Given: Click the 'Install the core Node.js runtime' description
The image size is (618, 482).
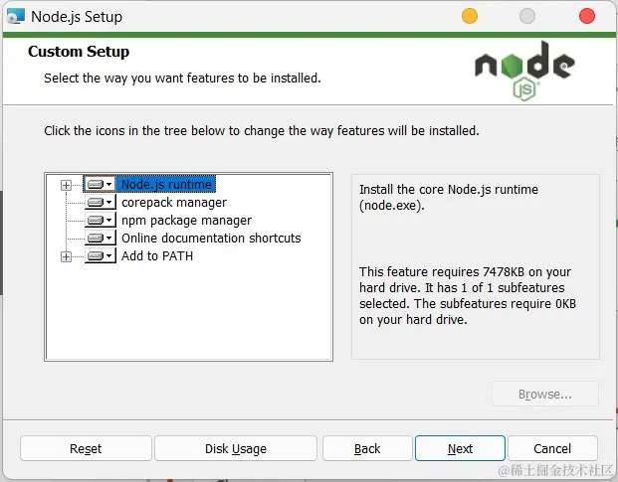Looking at the screenshot, I should tap(449, 197).
